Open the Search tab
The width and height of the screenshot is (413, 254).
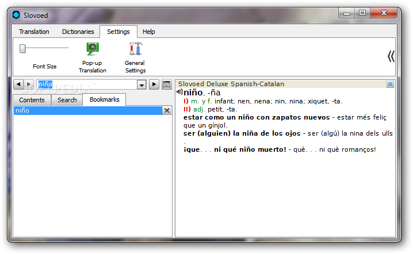(67, 100)
